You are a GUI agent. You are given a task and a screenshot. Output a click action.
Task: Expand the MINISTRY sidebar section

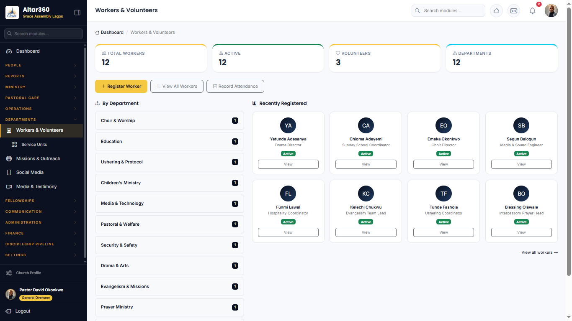point(41,87)
